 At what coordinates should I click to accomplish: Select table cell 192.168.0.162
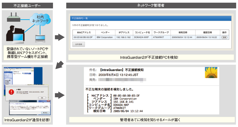(124, 37)
